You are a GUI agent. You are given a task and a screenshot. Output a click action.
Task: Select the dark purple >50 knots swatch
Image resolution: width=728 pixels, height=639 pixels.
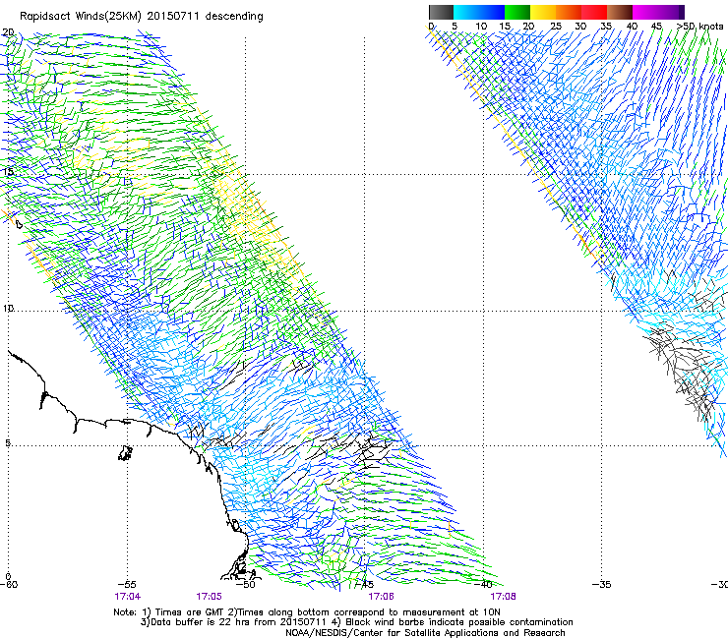click(x=682, y=12)
